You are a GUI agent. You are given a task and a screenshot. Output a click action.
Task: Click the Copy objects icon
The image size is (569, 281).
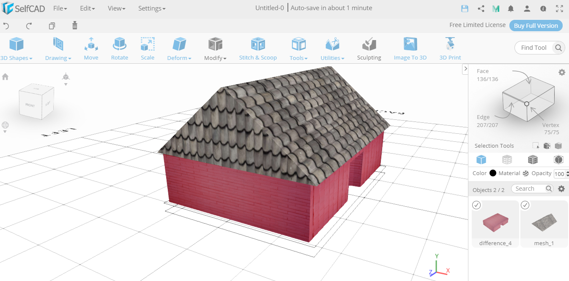pos(52,26)
